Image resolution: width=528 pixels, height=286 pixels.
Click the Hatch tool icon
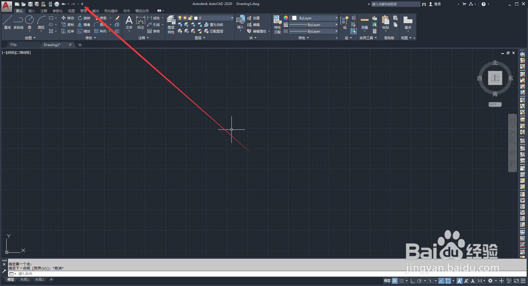(51, 31)
